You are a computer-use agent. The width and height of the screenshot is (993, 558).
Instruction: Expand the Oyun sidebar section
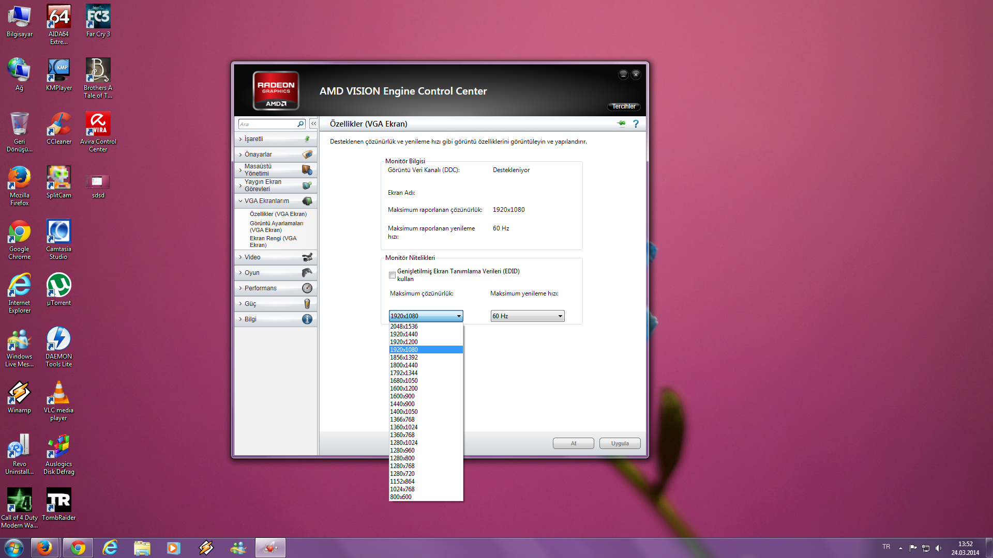point(276,273)
